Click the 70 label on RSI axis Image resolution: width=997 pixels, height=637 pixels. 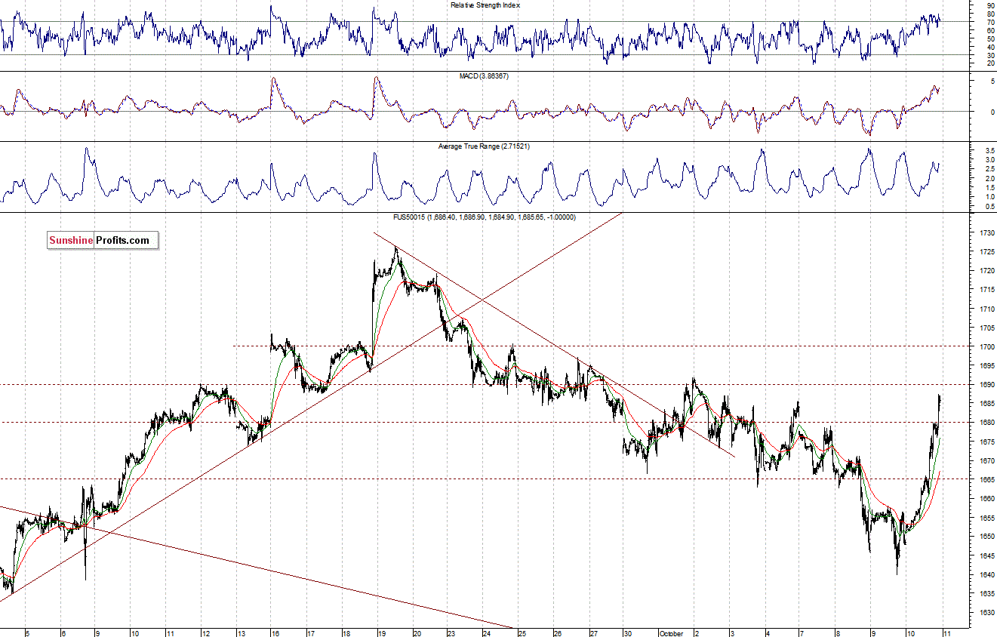(989, 22)
